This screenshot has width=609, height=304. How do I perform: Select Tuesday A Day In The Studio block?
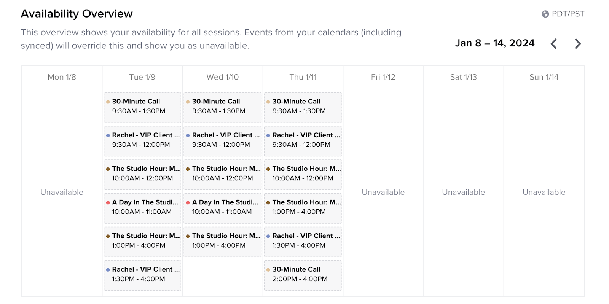tap(142, 208)
